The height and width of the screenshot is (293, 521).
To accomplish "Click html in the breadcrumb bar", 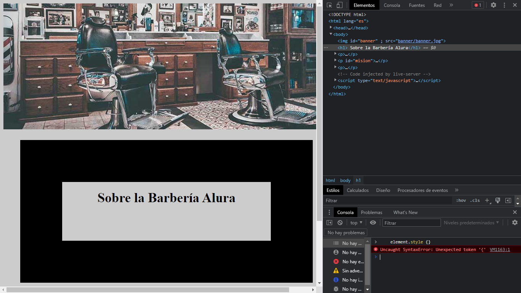I will pos(330,180).
